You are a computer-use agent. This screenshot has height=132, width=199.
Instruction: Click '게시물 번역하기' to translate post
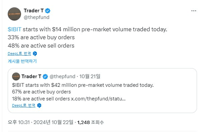click(x=22, y=61)
